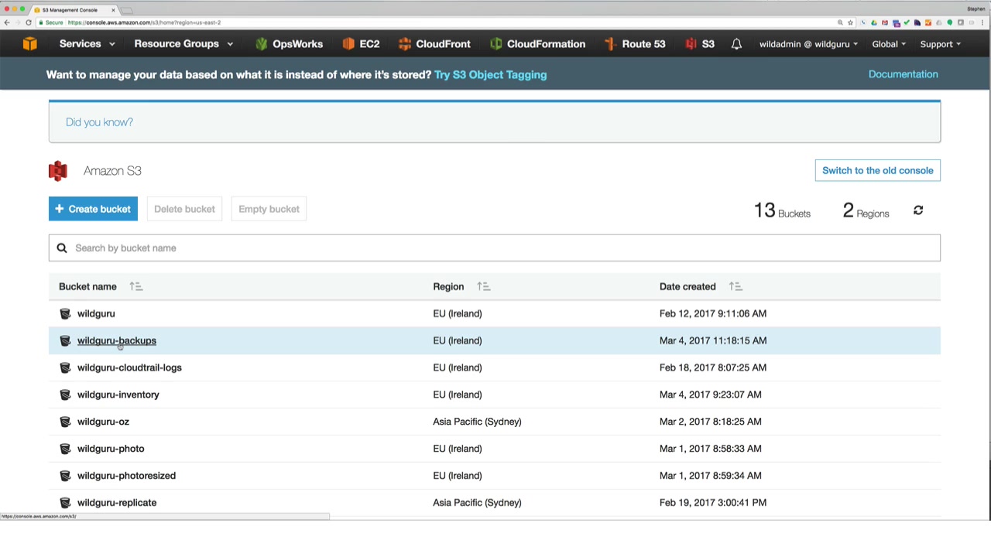Image resolution: width=991 pixels, height=557 pixels.
Task: Open the wildguru-photo bucket
Action: point(111,449)
